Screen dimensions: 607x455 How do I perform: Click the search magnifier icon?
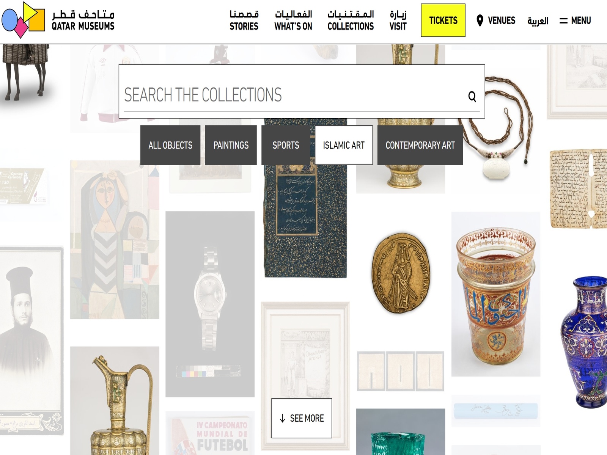click(472, 96)
